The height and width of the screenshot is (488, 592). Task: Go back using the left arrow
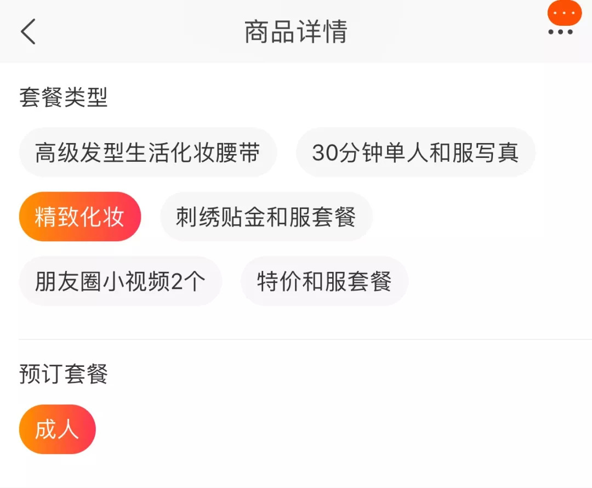[x=29, y=31]
